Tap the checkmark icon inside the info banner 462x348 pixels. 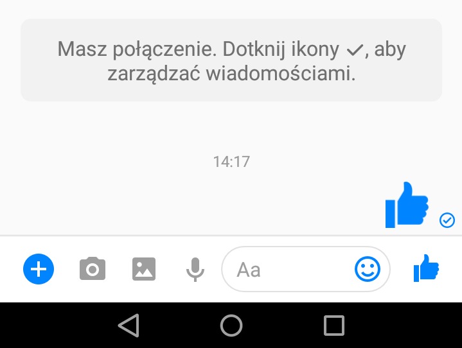(355, 50)
